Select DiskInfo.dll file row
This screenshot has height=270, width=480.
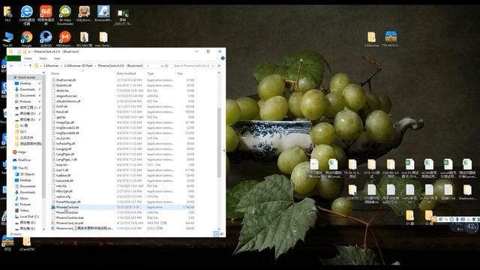[123, 85]
